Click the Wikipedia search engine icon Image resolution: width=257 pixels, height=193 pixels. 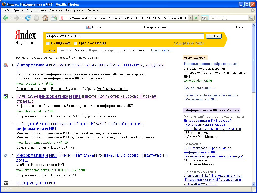pos(204,18)
